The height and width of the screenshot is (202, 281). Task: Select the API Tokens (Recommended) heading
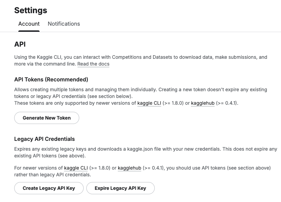pos(51,80)
